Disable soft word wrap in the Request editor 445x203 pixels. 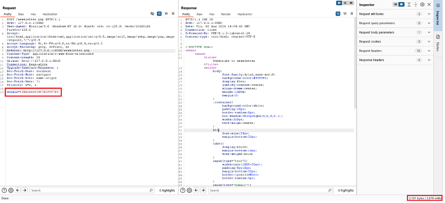pyautogui.click(x=159, y=14)
